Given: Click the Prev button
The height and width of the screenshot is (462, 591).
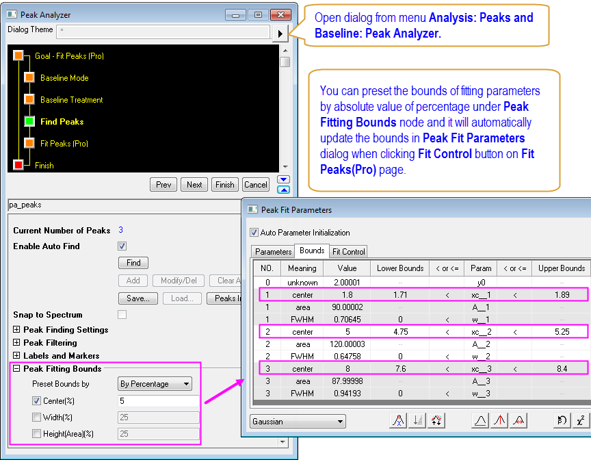Looking at the screenshot, I should pyautogui.click(x=163, y=184).
